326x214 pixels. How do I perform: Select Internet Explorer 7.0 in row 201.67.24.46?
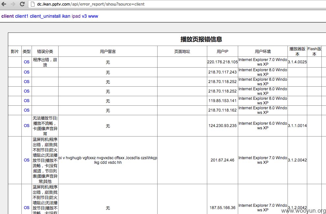point(263,160)
